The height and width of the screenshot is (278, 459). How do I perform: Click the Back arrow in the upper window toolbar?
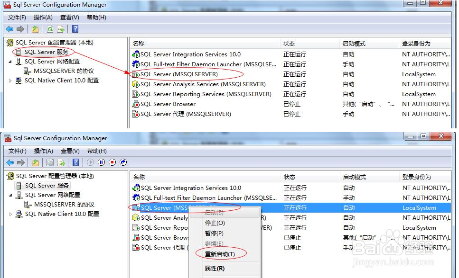click(x=9, y=29)
